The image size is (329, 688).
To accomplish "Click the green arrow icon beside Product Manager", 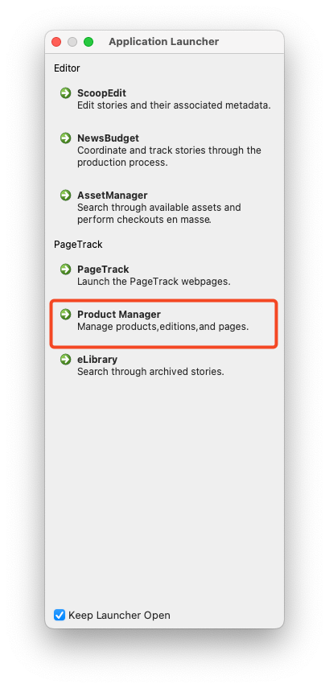I will [x=65, y=314].
